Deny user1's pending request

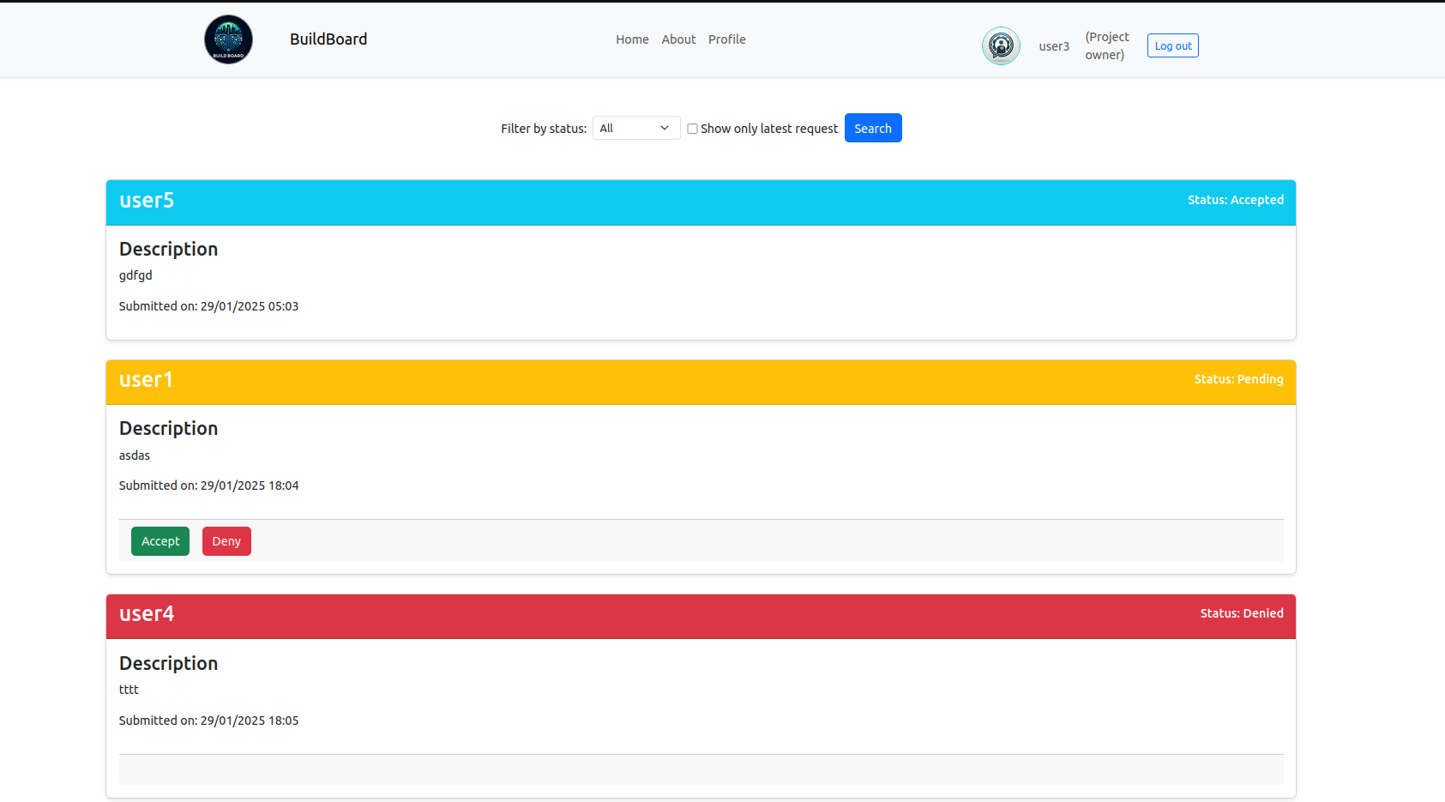pyautogui.click(x=226, y=541)
